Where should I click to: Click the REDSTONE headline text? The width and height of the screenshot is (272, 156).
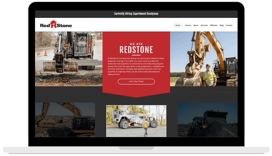(x=136, y=50)
